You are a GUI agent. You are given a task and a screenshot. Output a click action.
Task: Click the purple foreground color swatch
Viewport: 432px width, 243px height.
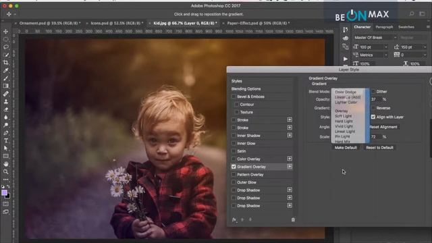[4, 192]
